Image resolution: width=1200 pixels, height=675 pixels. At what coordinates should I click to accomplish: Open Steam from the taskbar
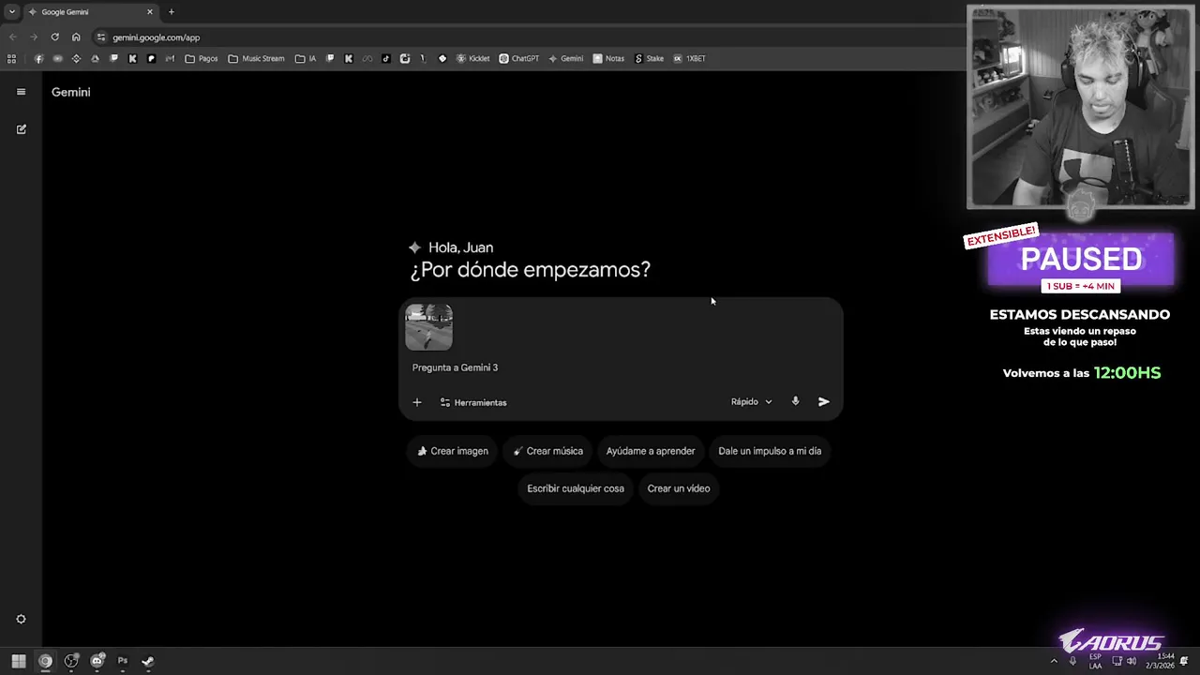(x=147, y=661)
